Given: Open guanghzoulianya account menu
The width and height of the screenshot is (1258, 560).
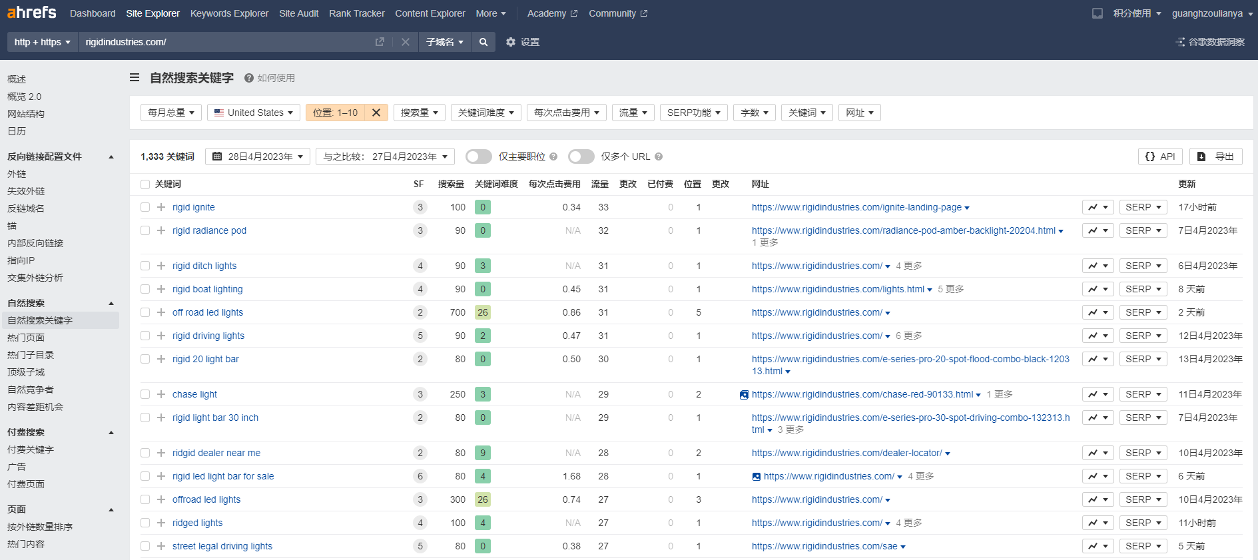Looking at the screenshot, I should tap(1212, 13).
